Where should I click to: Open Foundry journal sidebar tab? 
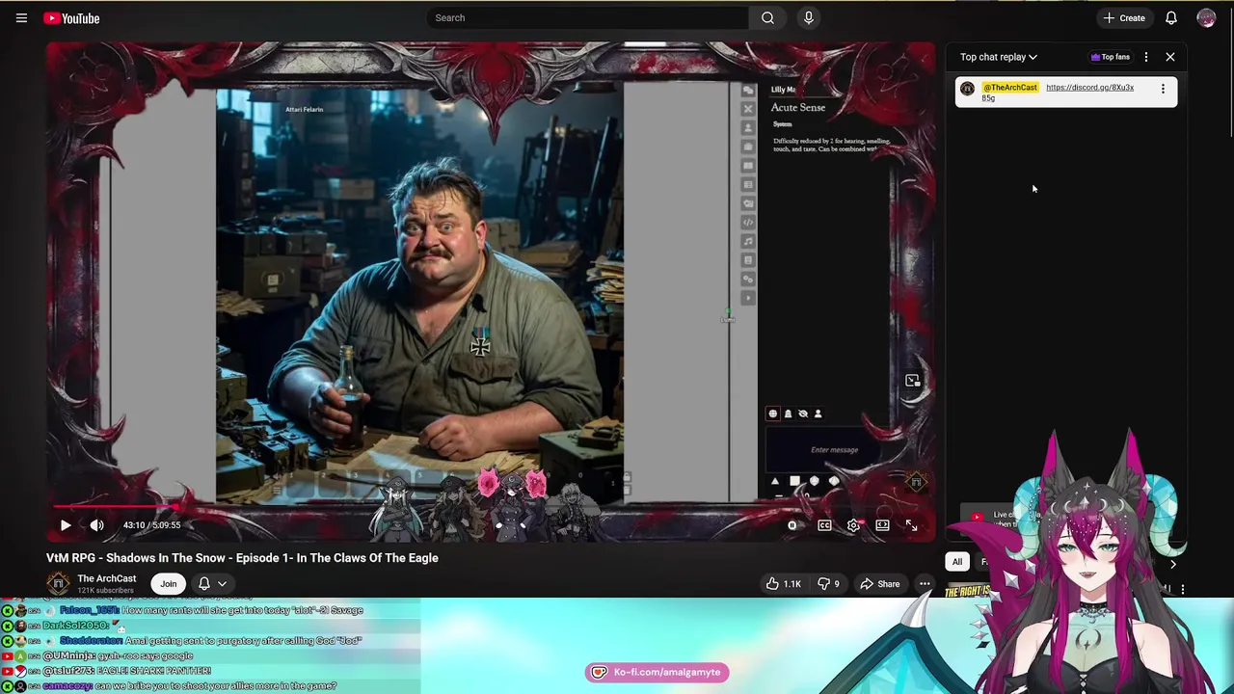pos(748,166)
